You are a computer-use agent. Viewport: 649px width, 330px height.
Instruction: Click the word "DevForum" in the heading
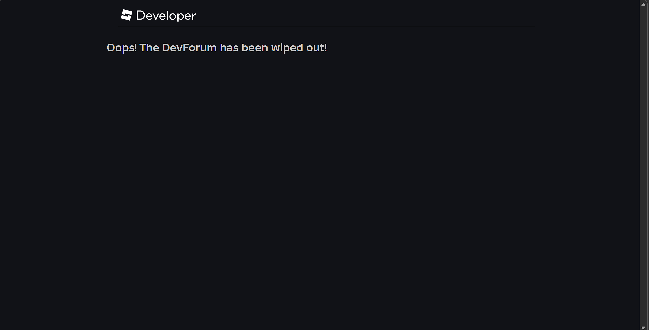189,48
